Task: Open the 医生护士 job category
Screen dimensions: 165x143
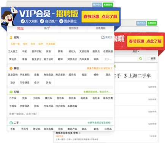Action: 36,59
